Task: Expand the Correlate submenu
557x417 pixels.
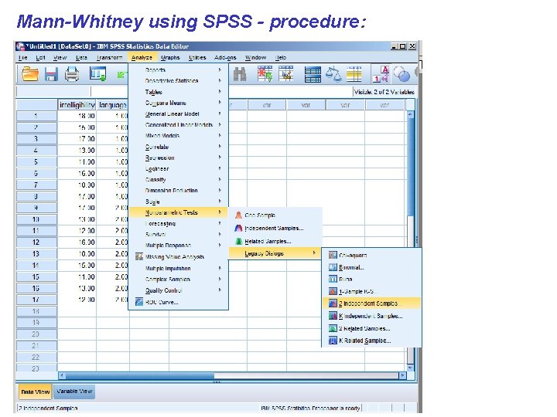Action: (x=178, y=147)
